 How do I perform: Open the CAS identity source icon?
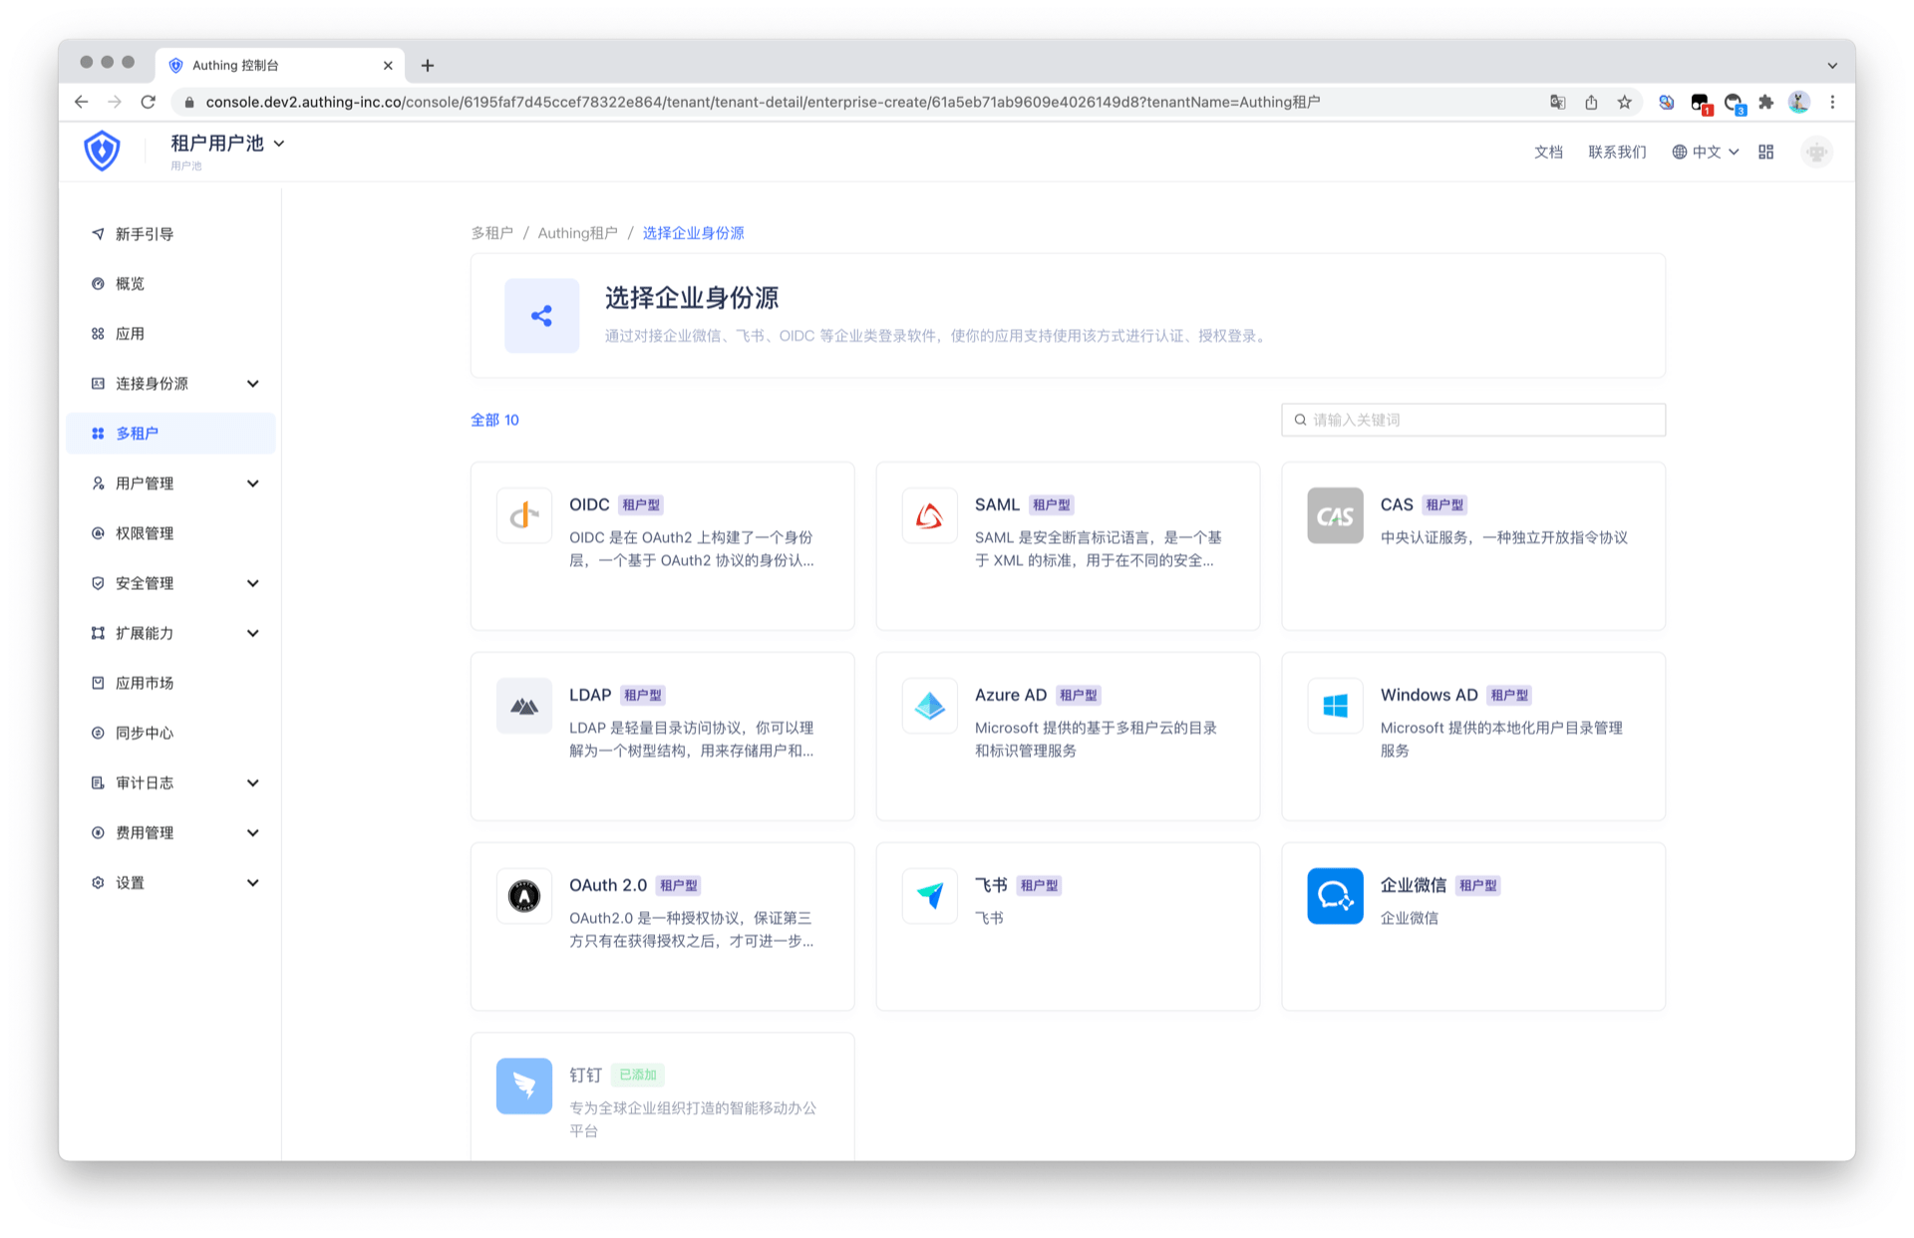pyautogui.click(x=1335, y=515)
